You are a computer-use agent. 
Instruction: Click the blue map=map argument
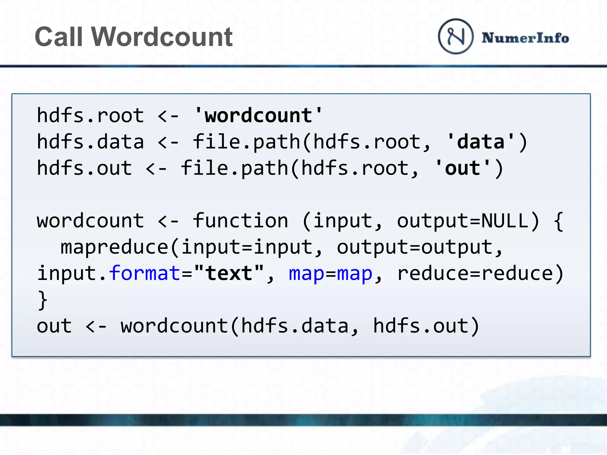click(x=330, y=274)
